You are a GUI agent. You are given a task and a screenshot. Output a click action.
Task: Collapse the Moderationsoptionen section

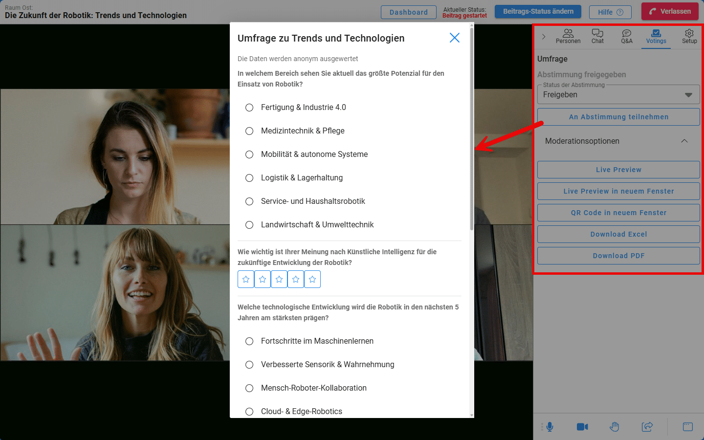(684, 141)
